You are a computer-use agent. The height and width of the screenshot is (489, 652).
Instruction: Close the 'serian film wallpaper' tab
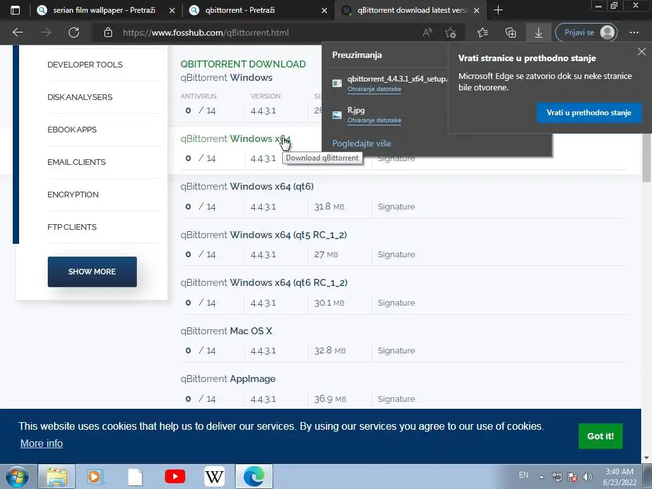pyautogui.click(x=172, y=11)
